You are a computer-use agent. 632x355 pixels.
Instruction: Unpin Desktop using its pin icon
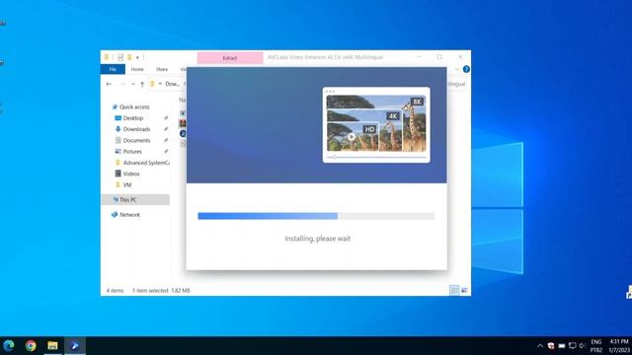click(166, 118)
